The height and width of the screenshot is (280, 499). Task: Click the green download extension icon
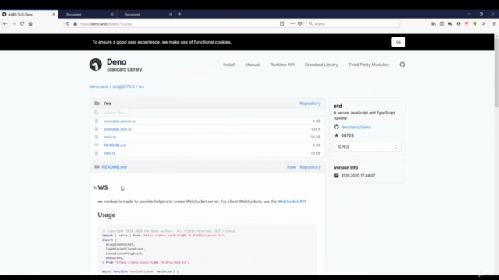pyautogui.click(x=475, y=24)
